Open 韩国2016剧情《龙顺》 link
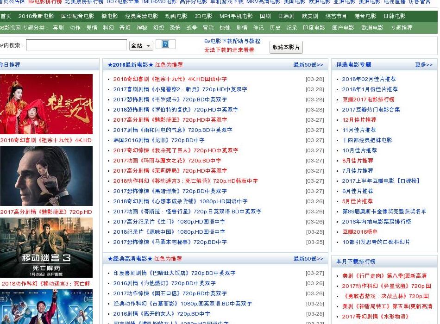Viewport: 440px width, 324px height. [x=159, y=140]
